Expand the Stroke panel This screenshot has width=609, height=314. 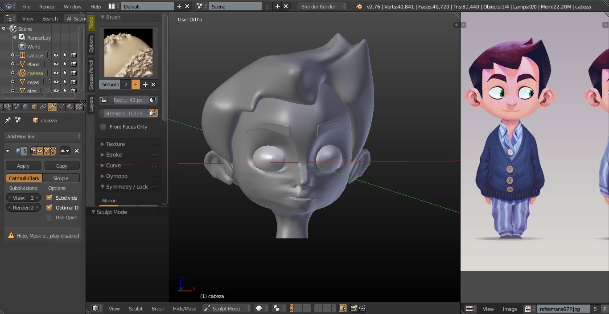pos(114,155)
